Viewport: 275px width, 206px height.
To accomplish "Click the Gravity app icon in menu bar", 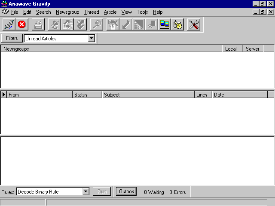I will point(5,12).
